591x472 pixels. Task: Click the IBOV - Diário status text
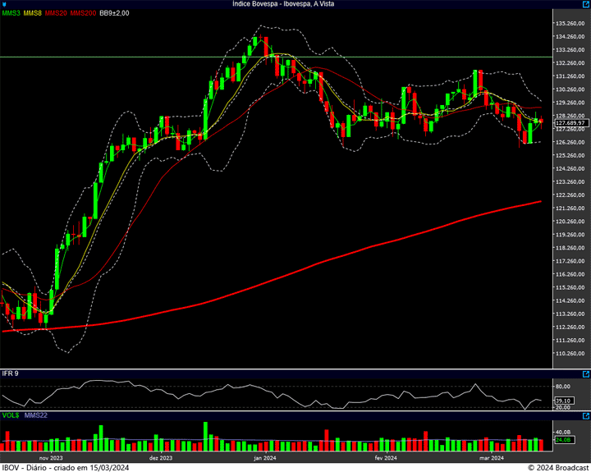click(66, 467)
